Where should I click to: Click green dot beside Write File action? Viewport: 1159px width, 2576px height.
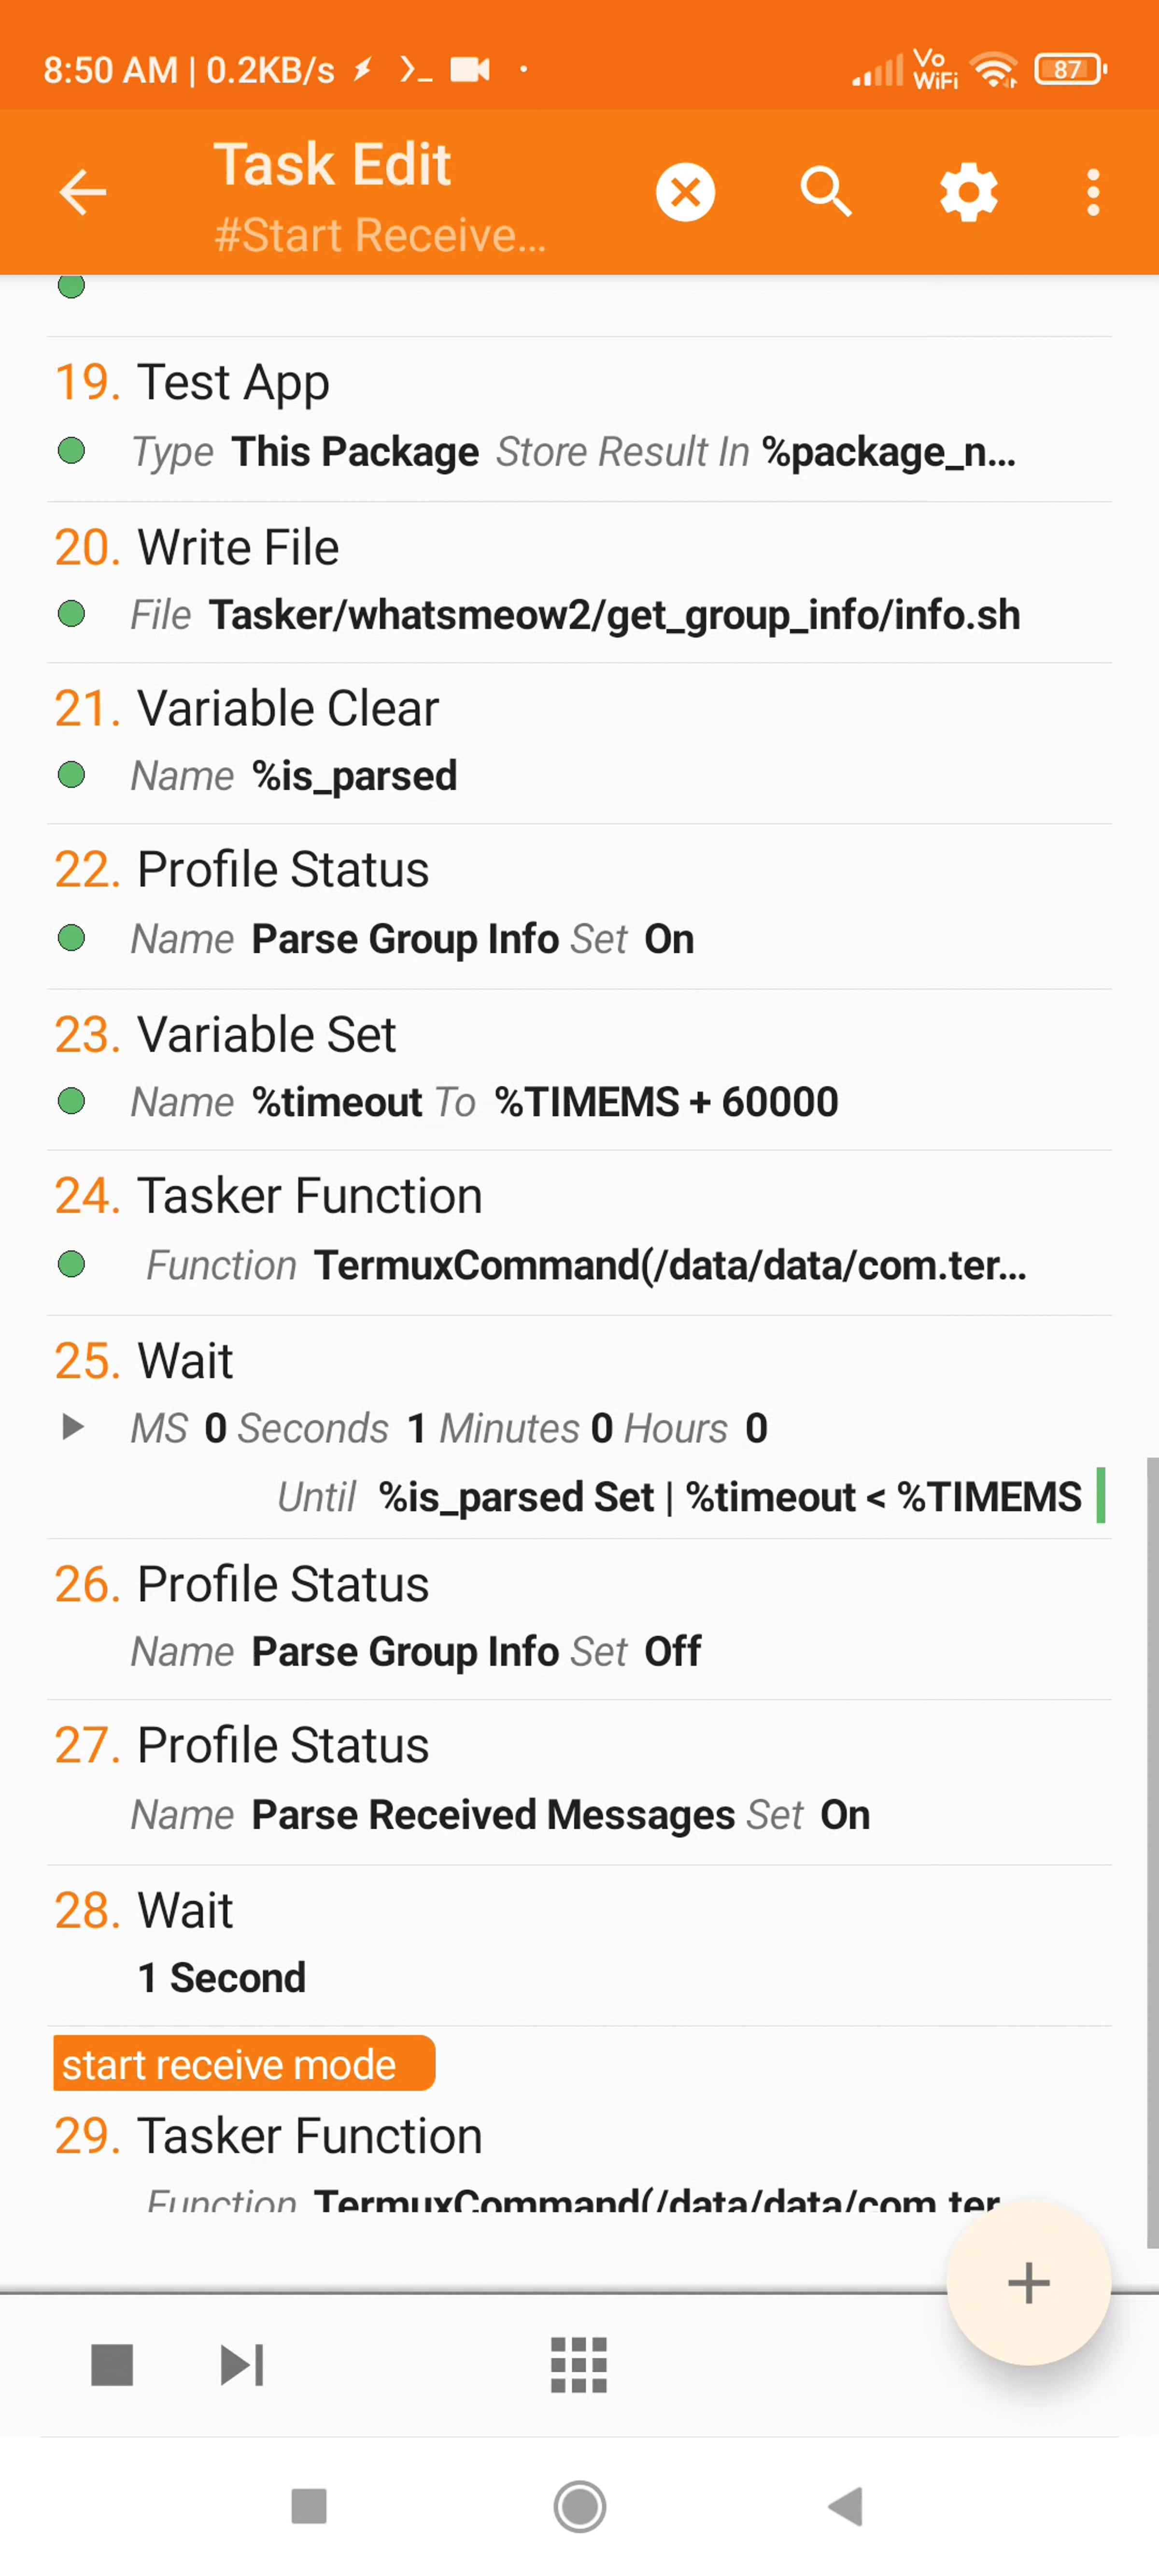(71, 614)
